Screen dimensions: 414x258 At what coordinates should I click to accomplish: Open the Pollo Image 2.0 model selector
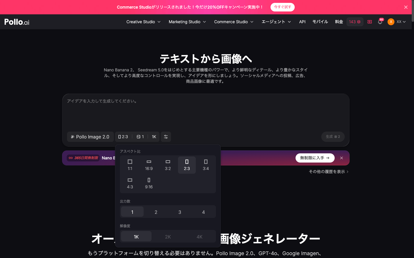(x=90, y=137)
